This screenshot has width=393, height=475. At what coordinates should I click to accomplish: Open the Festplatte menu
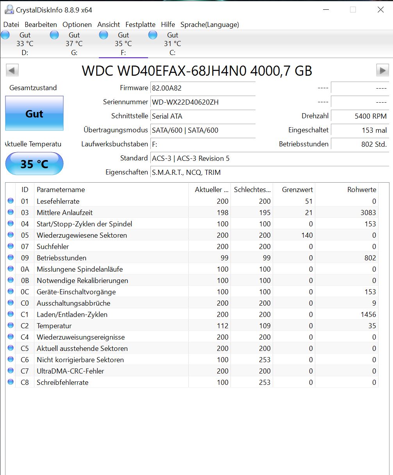click(141, 25)
